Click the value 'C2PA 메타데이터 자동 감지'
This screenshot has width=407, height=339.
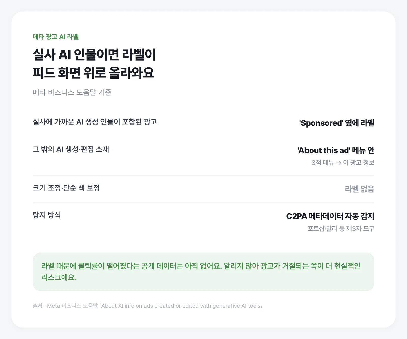coord(330,216)
